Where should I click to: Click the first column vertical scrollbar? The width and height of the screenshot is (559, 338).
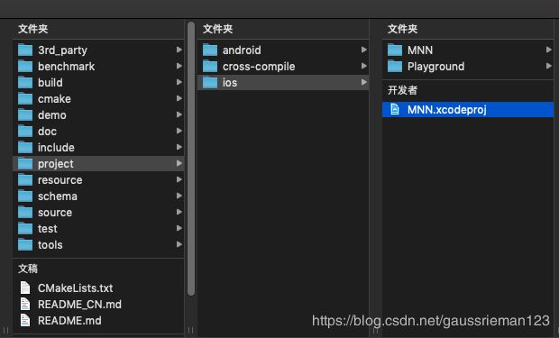click(x=191, y=159)
